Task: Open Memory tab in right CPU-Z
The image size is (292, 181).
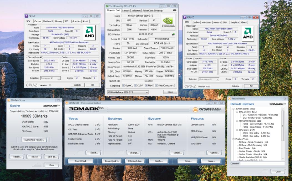Action: coord(217,22)
